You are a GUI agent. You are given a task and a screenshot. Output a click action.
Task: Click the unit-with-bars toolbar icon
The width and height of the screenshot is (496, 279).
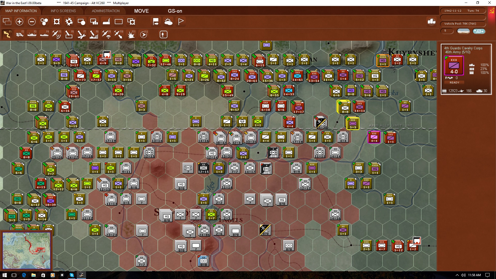tap(94, 22)
